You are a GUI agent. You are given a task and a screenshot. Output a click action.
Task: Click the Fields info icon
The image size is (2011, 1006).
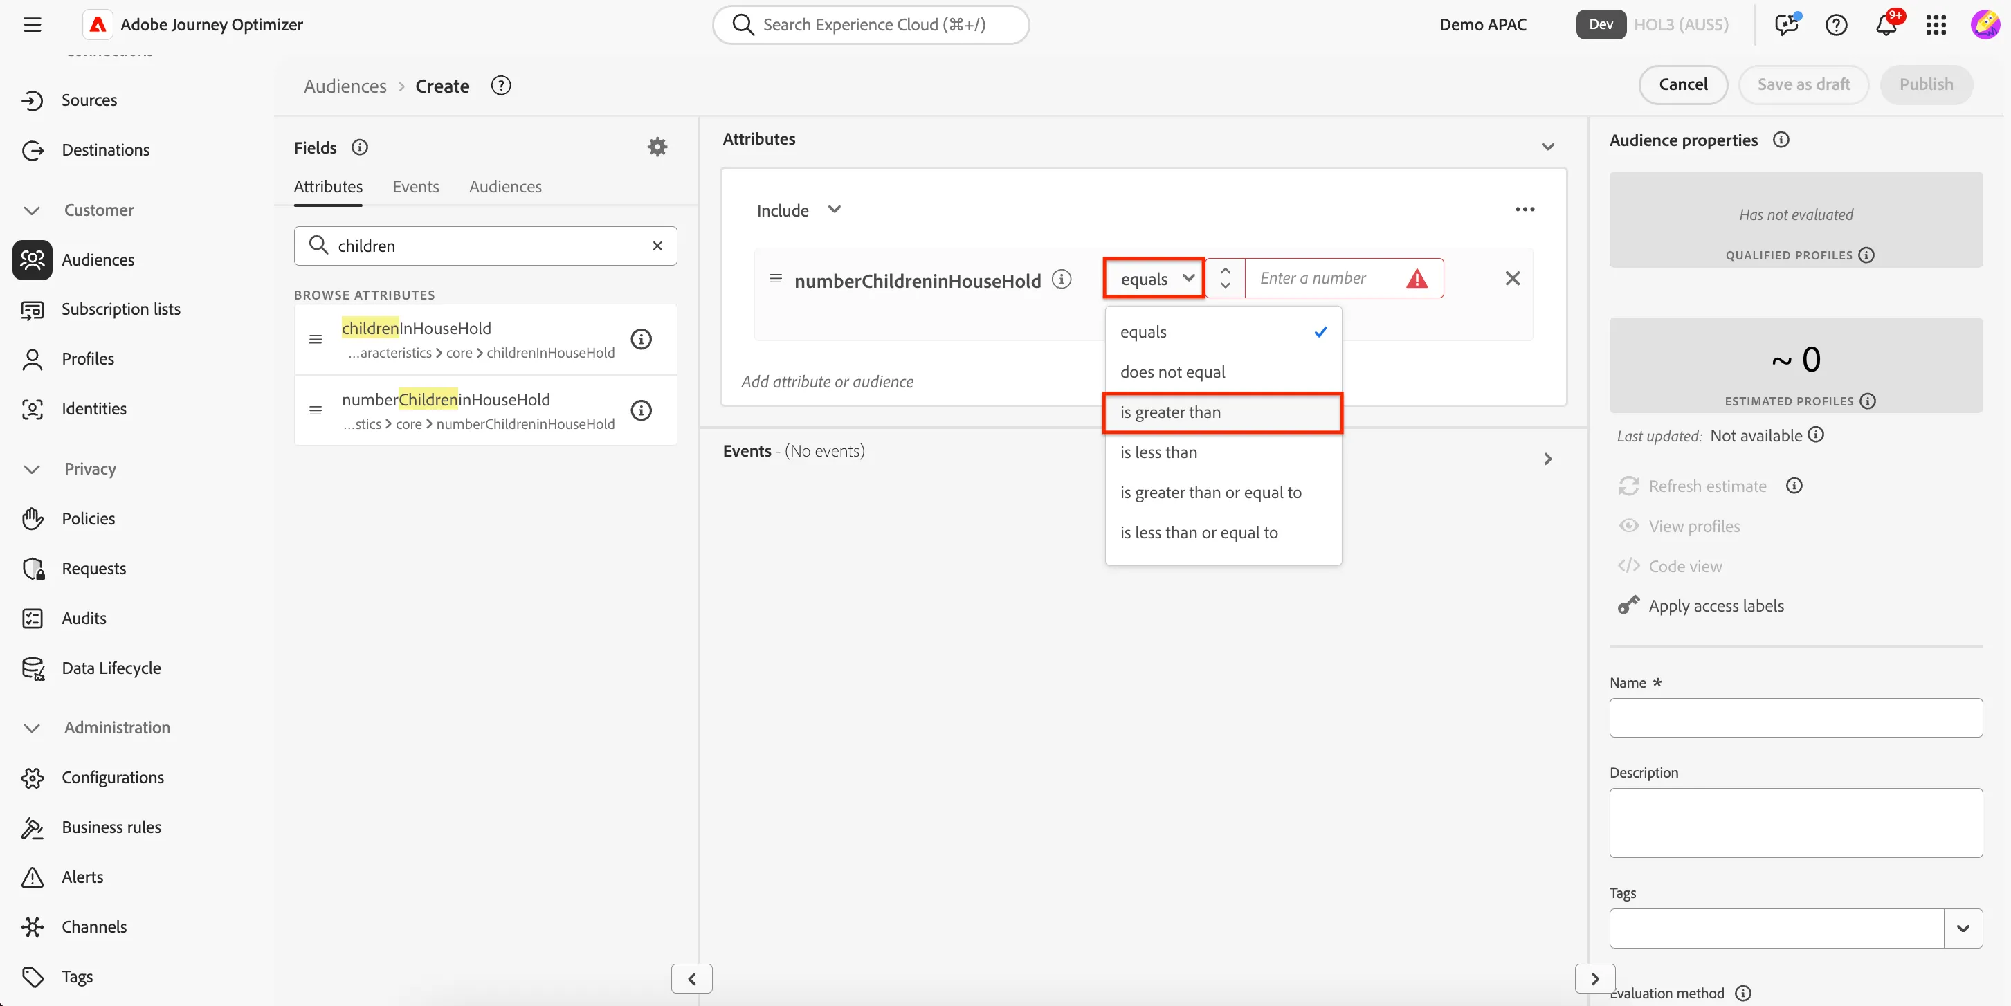tap(359, 147)
